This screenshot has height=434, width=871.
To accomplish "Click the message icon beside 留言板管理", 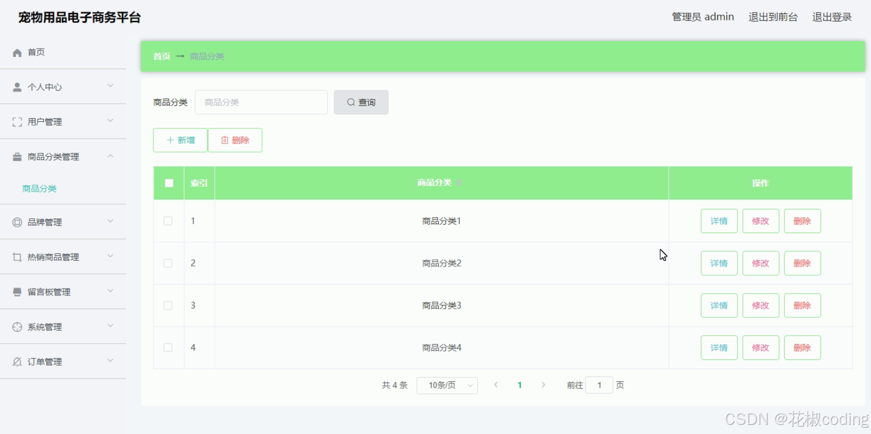I will tap(17, 292).
